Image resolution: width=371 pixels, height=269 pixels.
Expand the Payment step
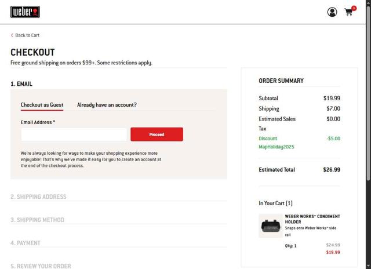(x=26, y=243)
